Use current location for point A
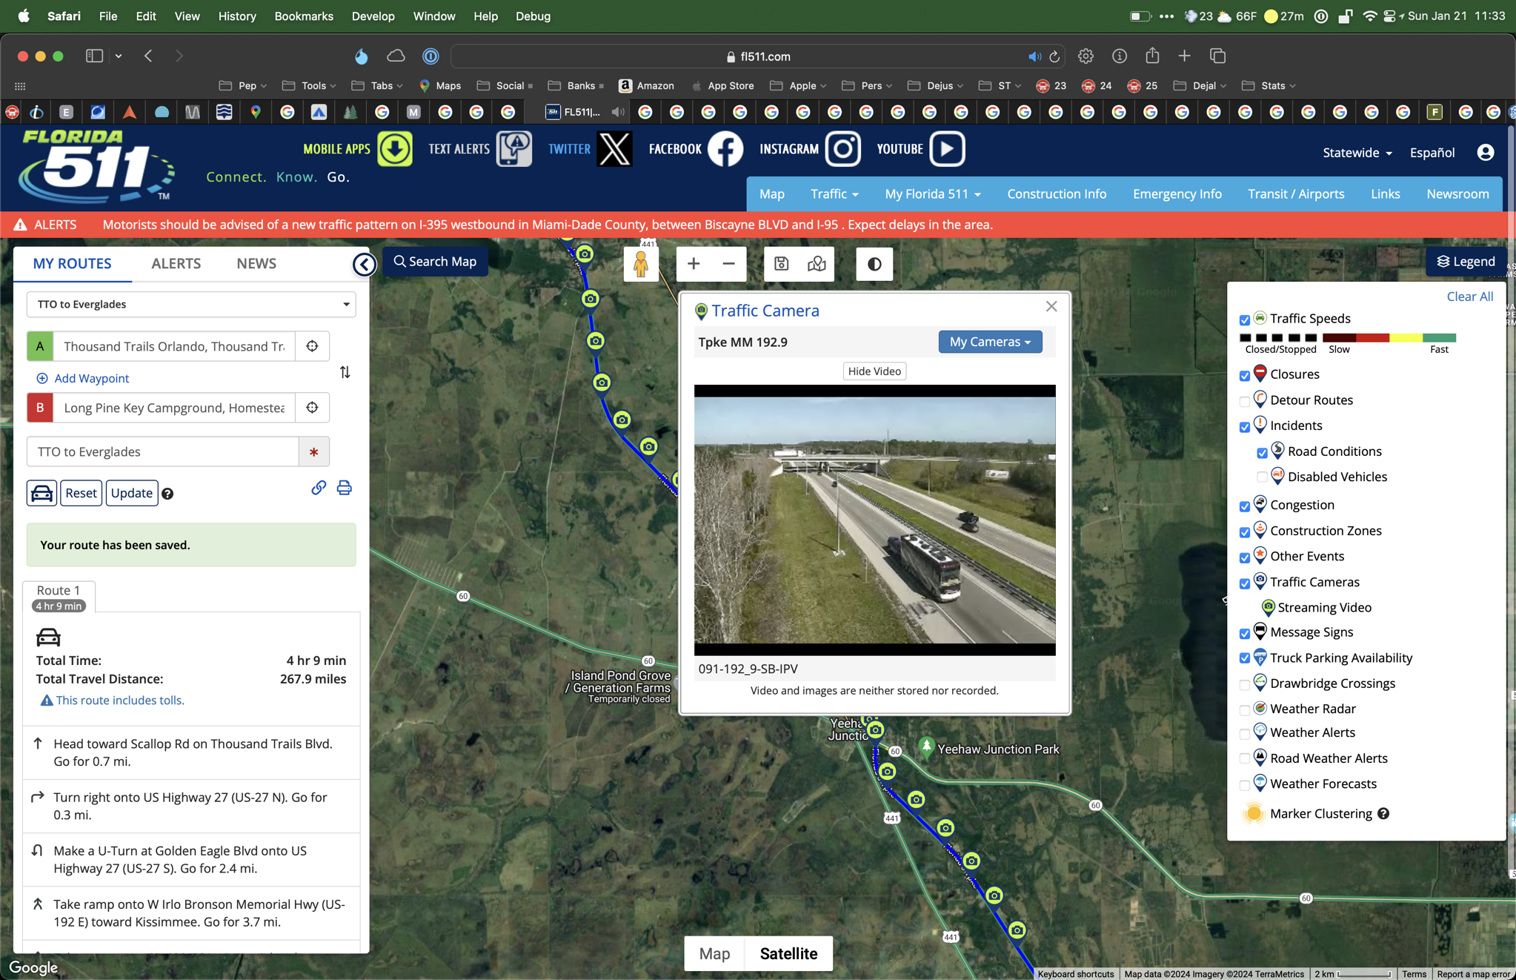The width and height of the screenshot is (1516, 980). point(313,346)
